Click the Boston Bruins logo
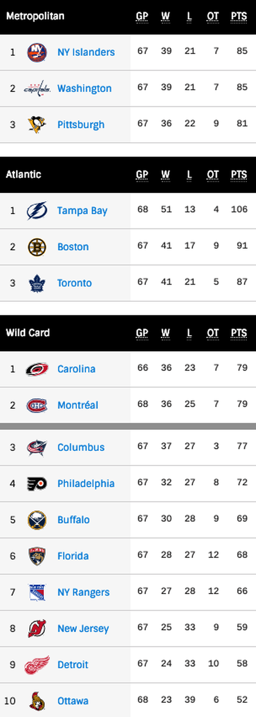The height and width of the screenshot is (717, 256). [x=37, y=247]
